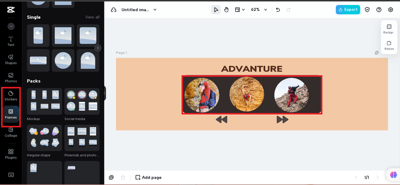The height and width of the screenshot is (185, 400).
Task: Click the CapCut logo icon
Action: [x=11, y=10]
